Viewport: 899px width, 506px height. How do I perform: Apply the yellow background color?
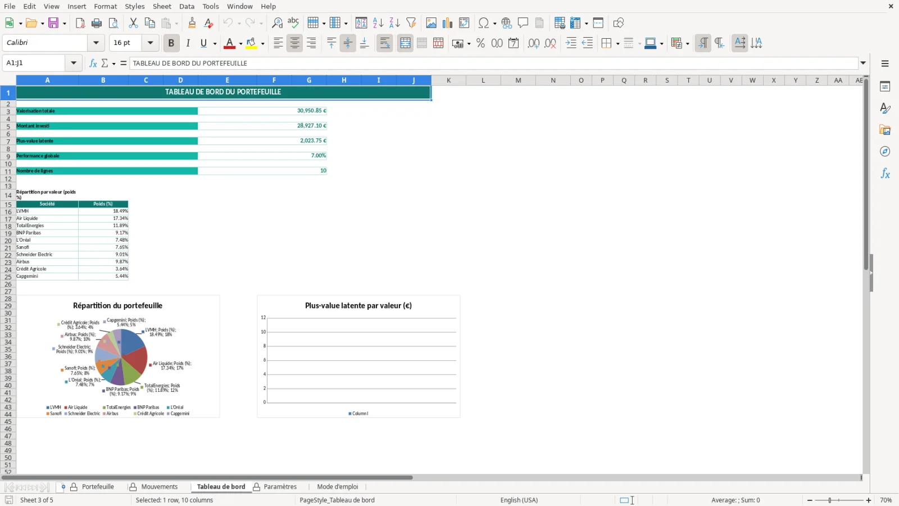pyautogui.click(x=251, y=43)
